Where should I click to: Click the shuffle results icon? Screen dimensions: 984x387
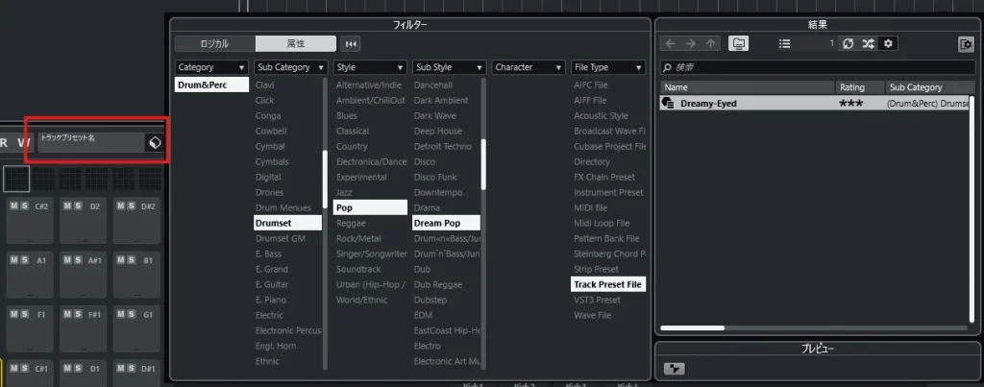click(869, 43)
